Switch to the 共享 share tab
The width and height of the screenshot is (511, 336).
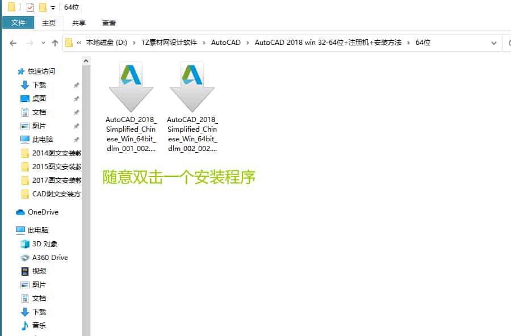click(x=79, y=23)
